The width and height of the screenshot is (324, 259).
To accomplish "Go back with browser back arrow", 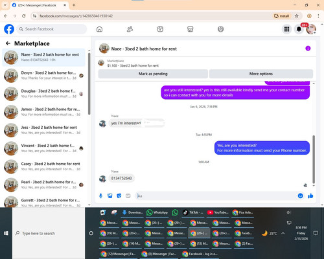I will 6,16.
